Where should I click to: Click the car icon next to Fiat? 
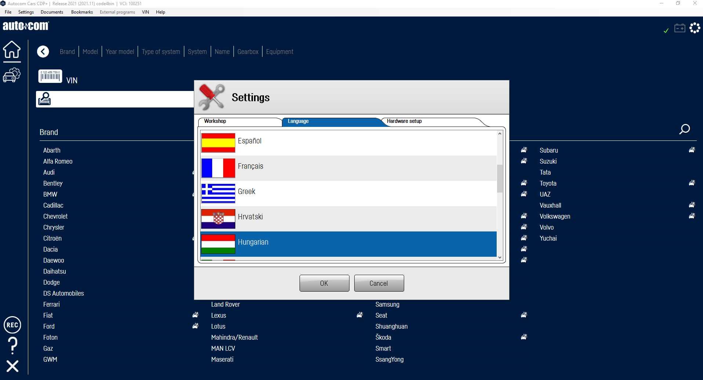(196, 315)
